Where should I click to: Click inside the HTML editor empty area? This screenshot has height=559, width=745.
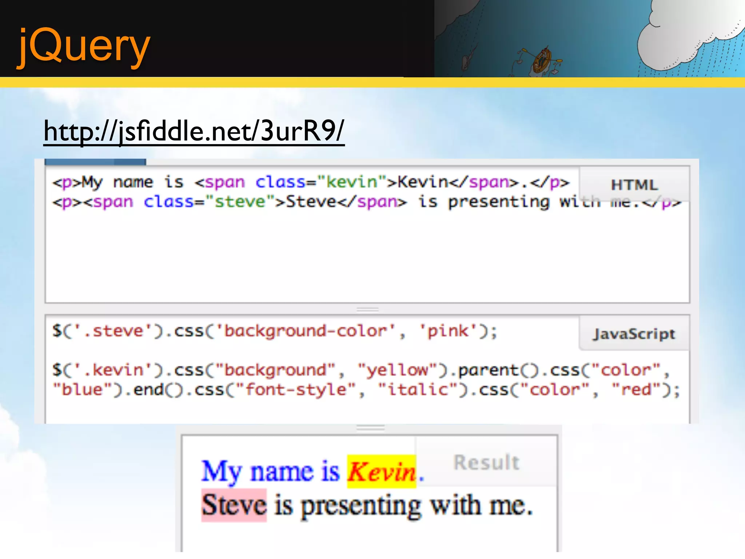[x=367, y=257]
